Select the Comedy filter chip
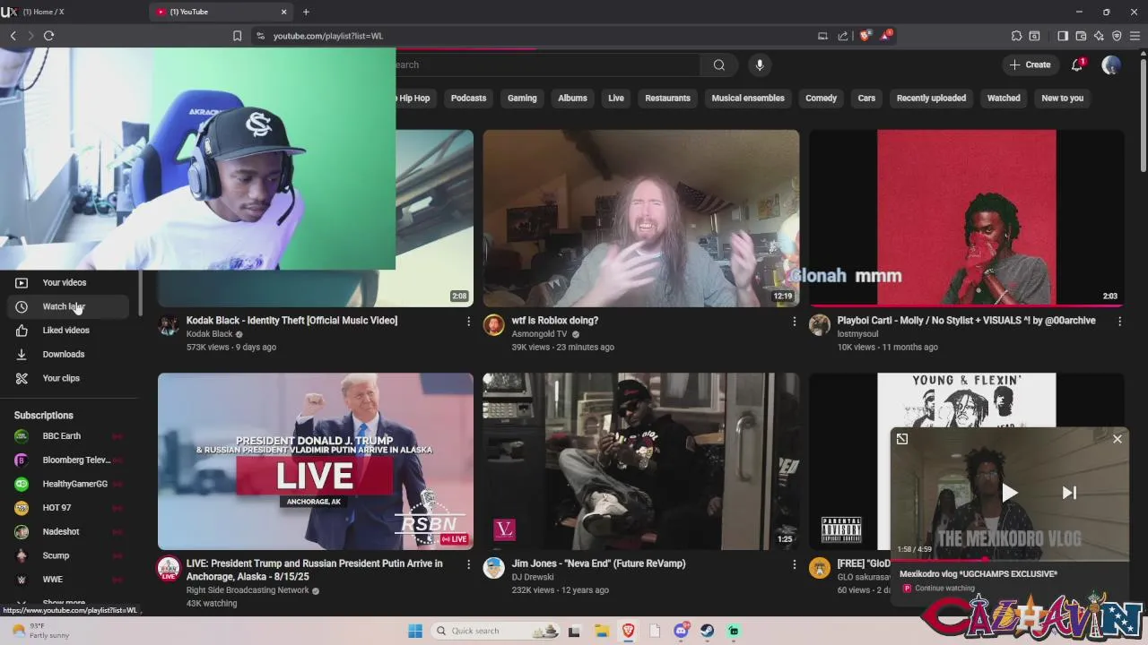The width and height of the screenshot is (1148, 645). click(821, 99)
